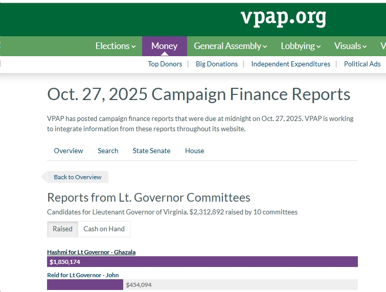Open Hashmi for Lt Governor committee link
This screenshot has height=292, width=386.
point(91,252)
